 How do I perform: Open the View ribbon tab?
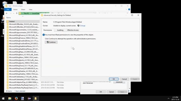[31, 10]
